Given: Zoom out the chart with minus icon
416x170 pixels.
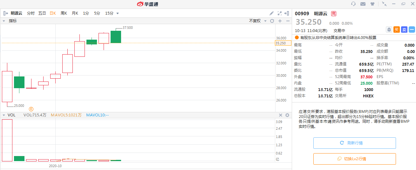Looking at the screenshot, I should coord(288,21).
